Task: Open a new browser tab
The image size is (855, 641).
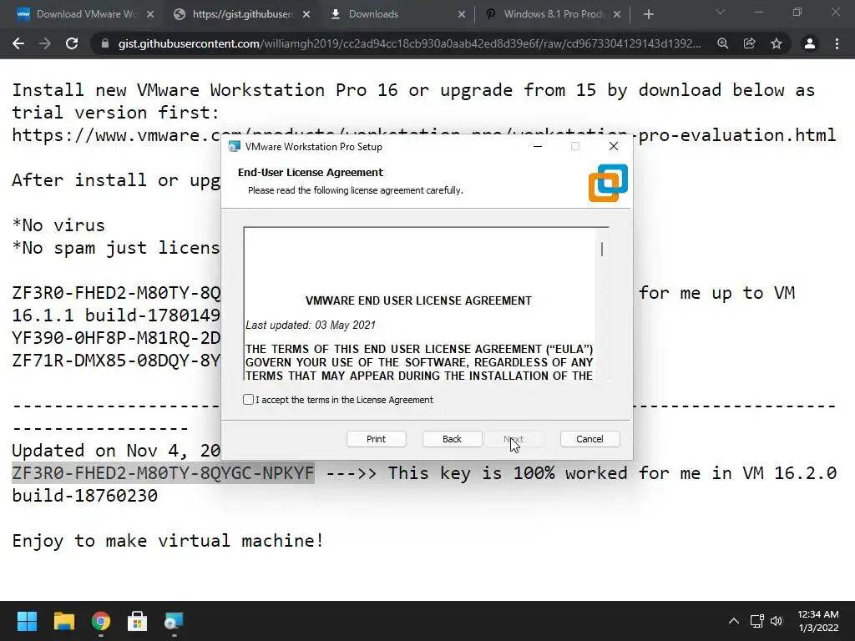Action: point(648,14)
